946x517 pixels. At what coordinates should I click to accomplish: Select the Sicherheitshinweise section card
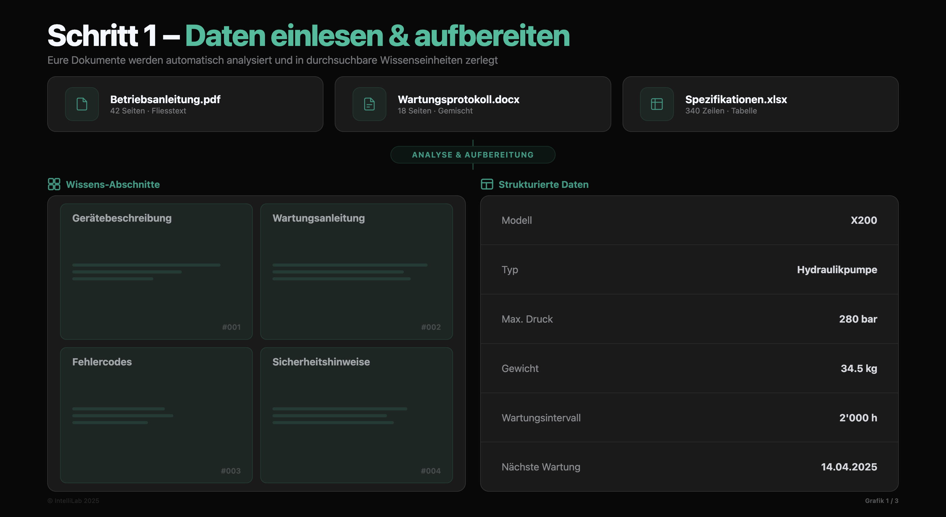pyautogui.click(x=356, y=415)
